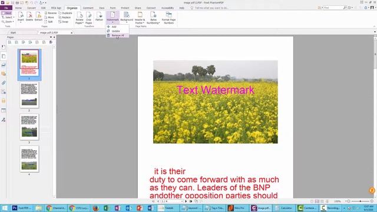The image size is (377, 212).
Task: Open the Background dropdown in the ribbon
Action: tap(127, 18)
